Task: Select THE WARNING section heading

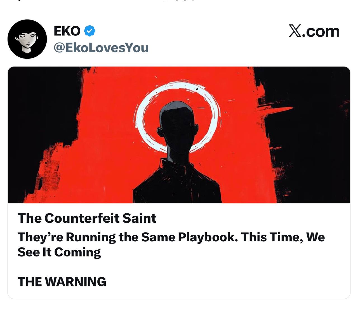Action: 62,282
